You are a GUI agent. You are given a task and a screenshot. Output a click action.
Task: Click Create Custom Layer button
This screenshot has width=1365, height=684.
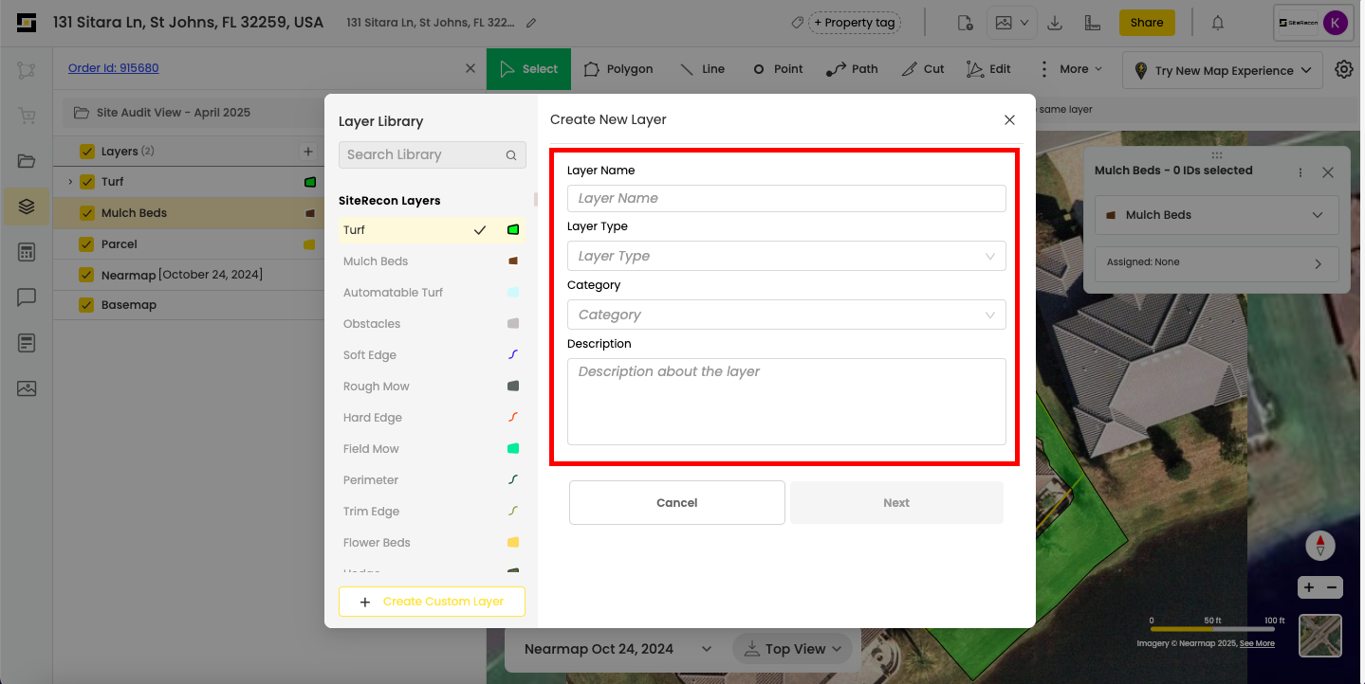(432, 602)
